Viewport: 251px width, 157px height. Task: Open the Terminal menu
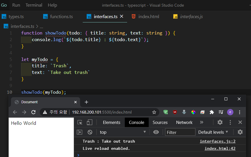[x=34, y=5]
